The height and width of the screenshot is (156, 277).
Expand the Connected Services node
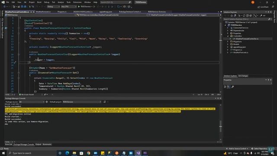pos(228,28)
